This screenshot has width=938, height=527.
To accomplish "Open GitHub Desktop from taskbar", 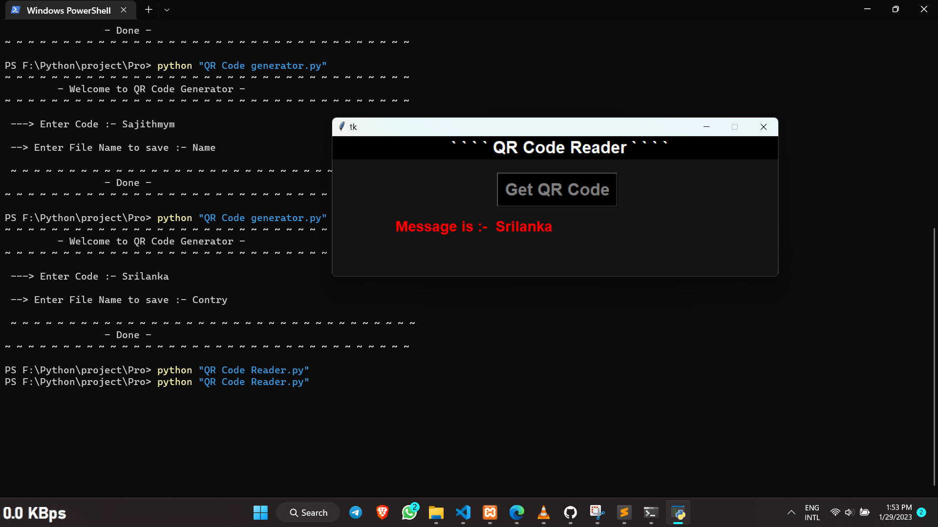I will (570, 512).
